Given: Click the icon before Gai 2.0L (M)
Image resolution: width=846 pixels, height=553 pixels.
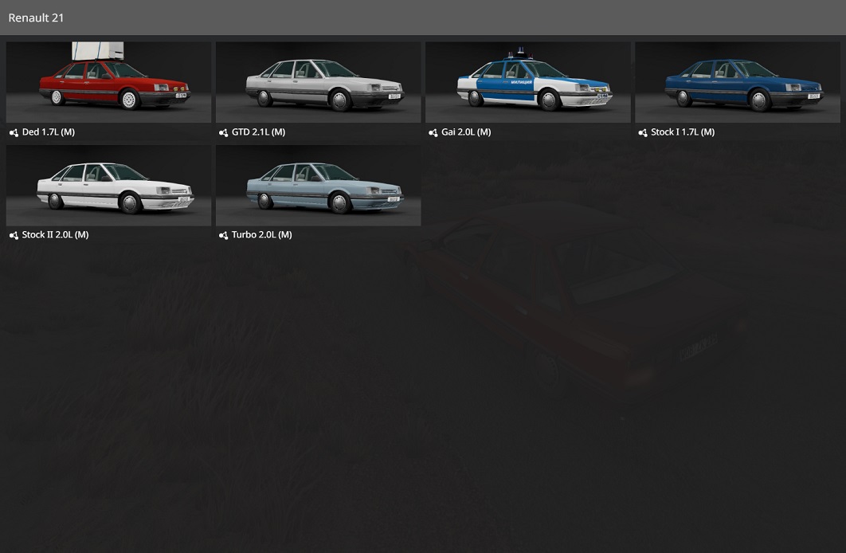Looking at the screenshot, I should (433, 133).
